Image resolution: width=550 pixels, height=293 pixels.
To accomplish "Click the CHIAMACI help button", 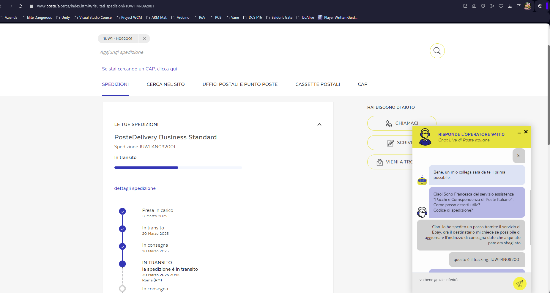I will click(402, 123).
